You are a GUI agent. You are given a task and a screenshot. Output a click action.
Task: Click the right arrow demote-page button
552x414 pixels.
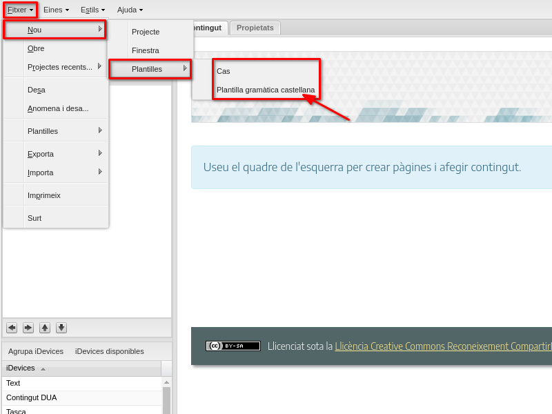click(x=28, y=328)
